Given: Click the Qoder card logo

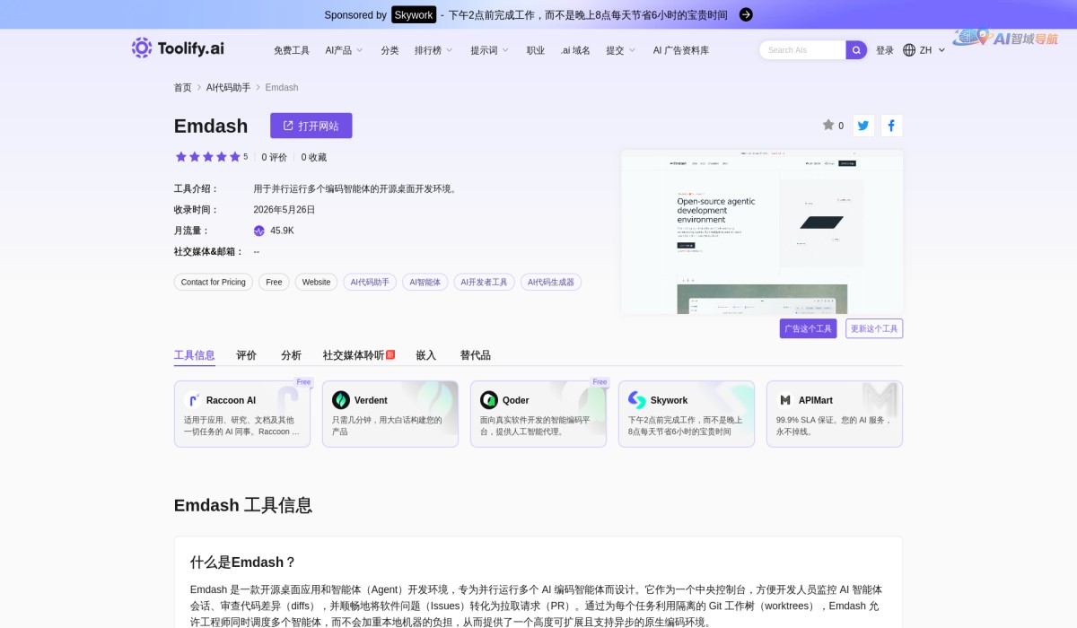Looking at the screenshot, I should click(489, 400).
